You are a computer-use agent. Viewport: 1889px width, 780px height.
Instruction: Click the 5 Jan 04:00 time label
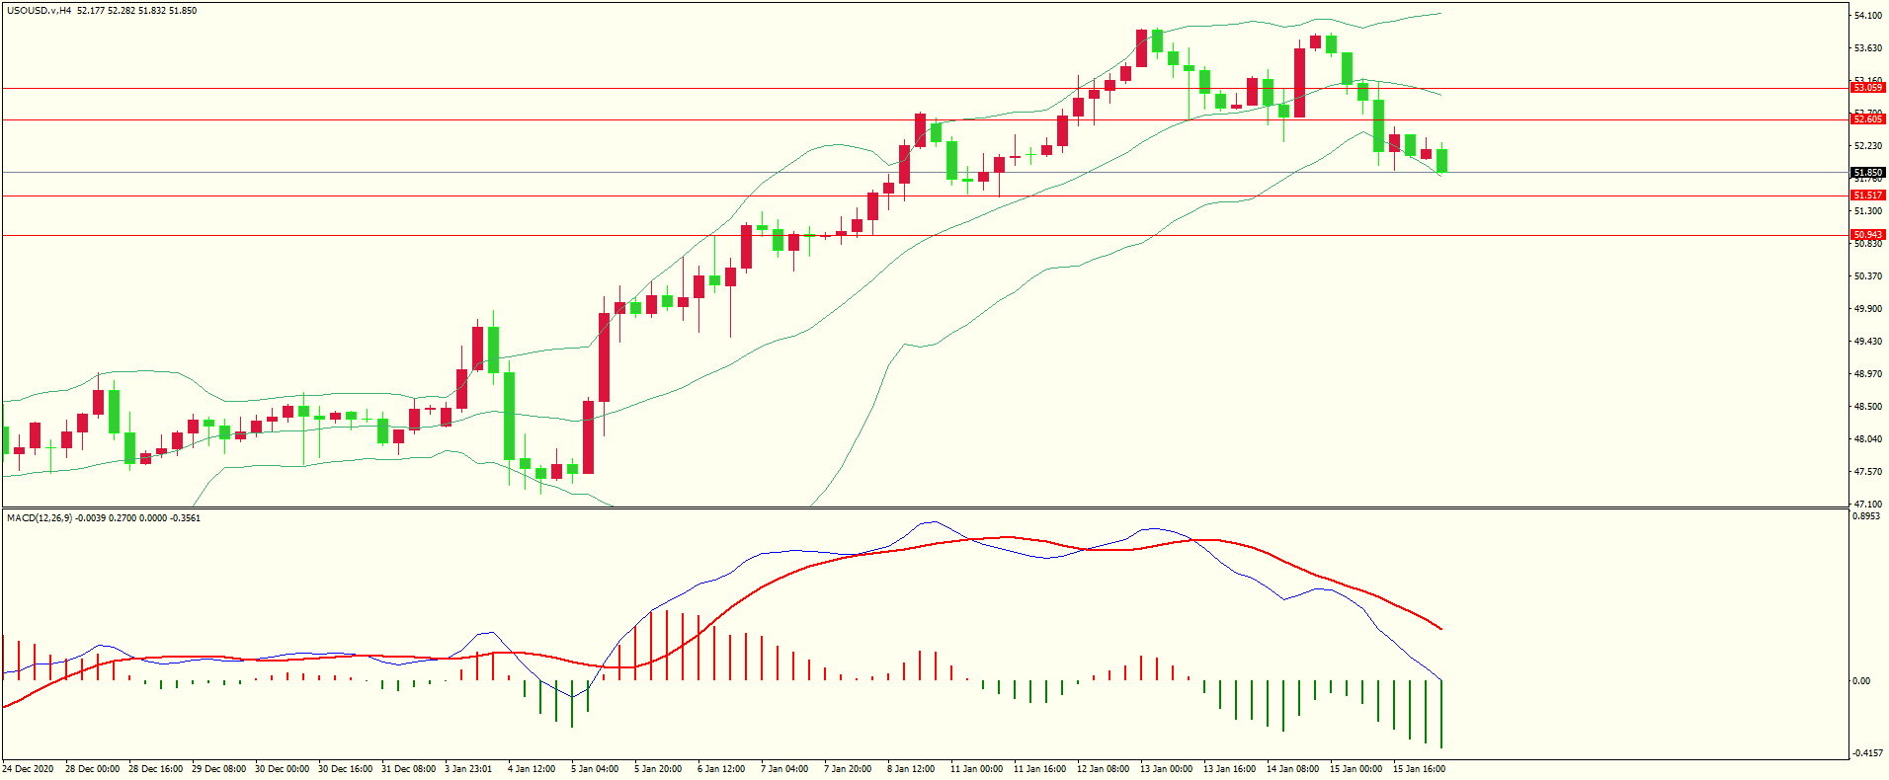click(x=595, y=769)
